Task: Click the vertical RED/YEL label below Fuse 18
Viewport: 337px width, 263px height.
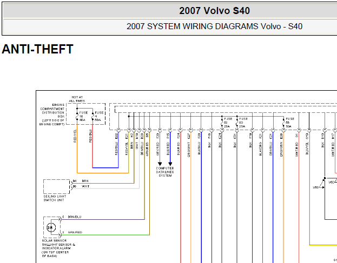Action: [x=75, y=136]
